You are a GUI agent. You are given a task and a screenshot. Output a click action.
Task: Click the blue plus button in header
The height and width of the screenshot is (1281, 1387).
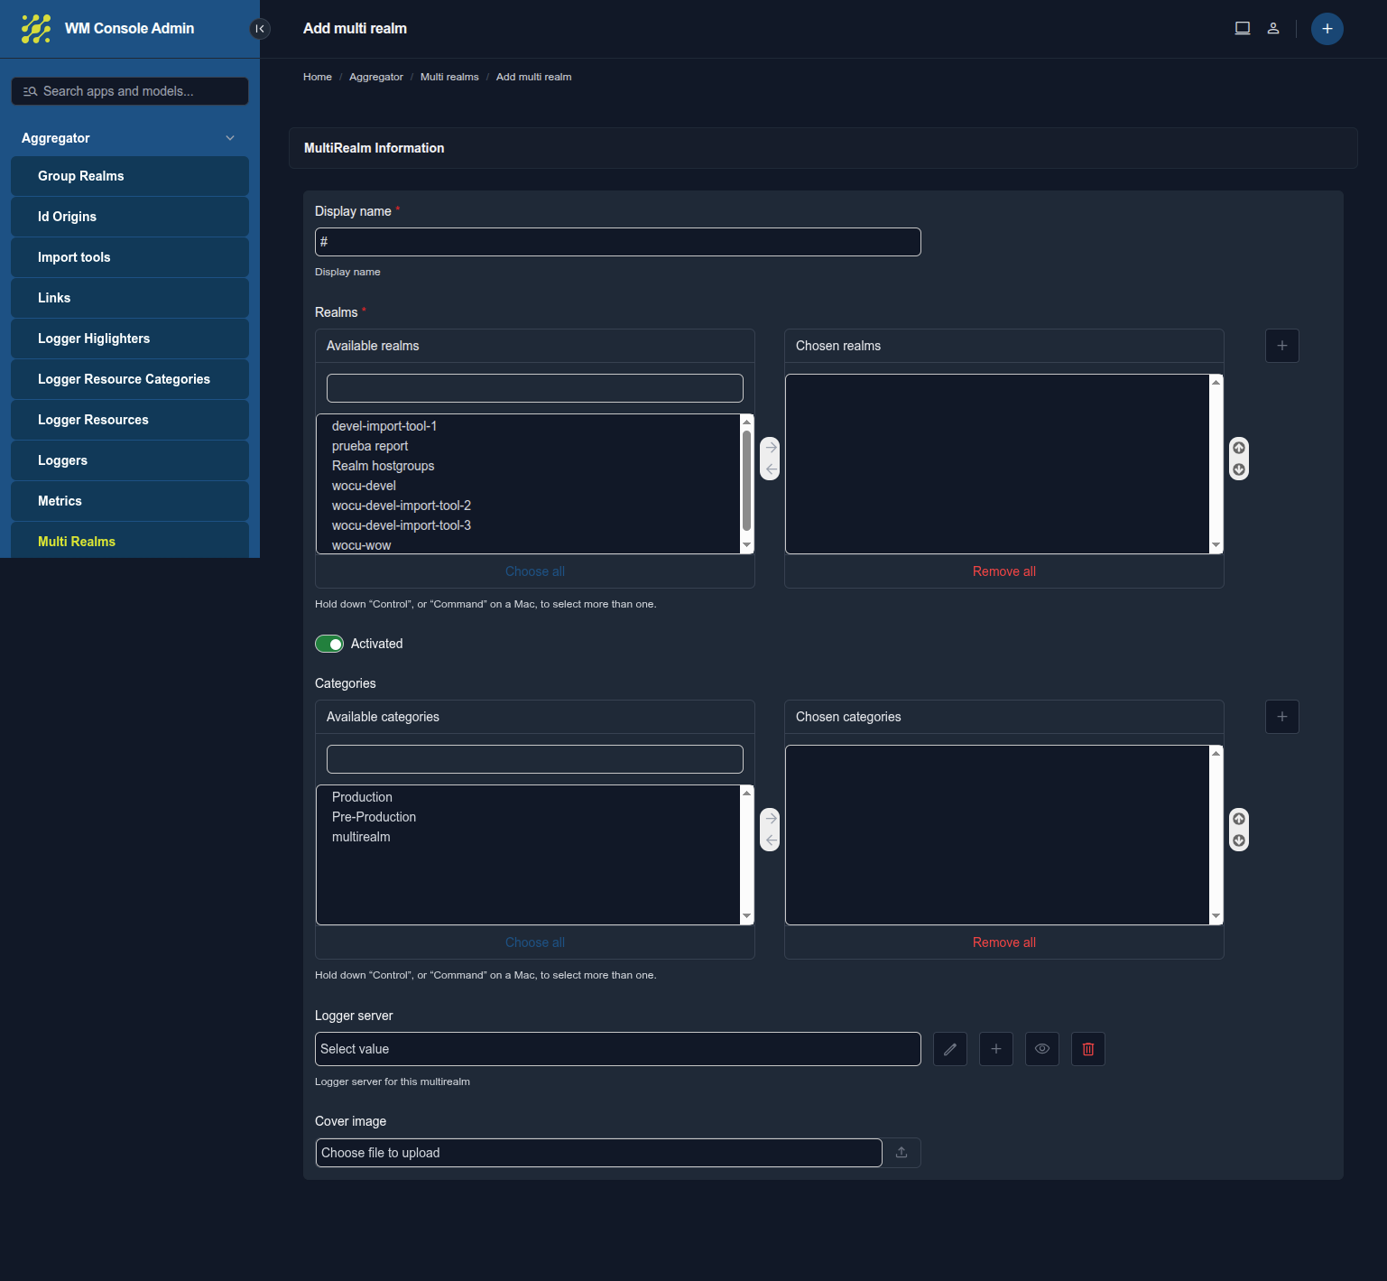1327,29
